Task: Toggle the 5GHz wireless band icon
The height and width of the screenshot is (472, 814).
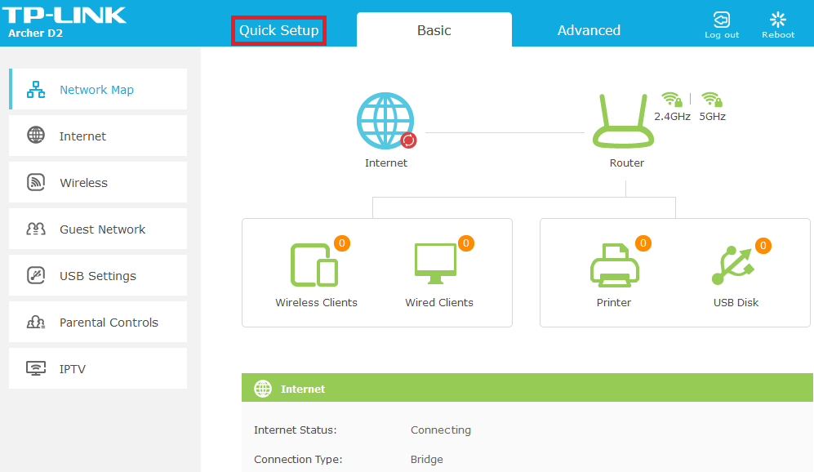Action: (712, 98)
